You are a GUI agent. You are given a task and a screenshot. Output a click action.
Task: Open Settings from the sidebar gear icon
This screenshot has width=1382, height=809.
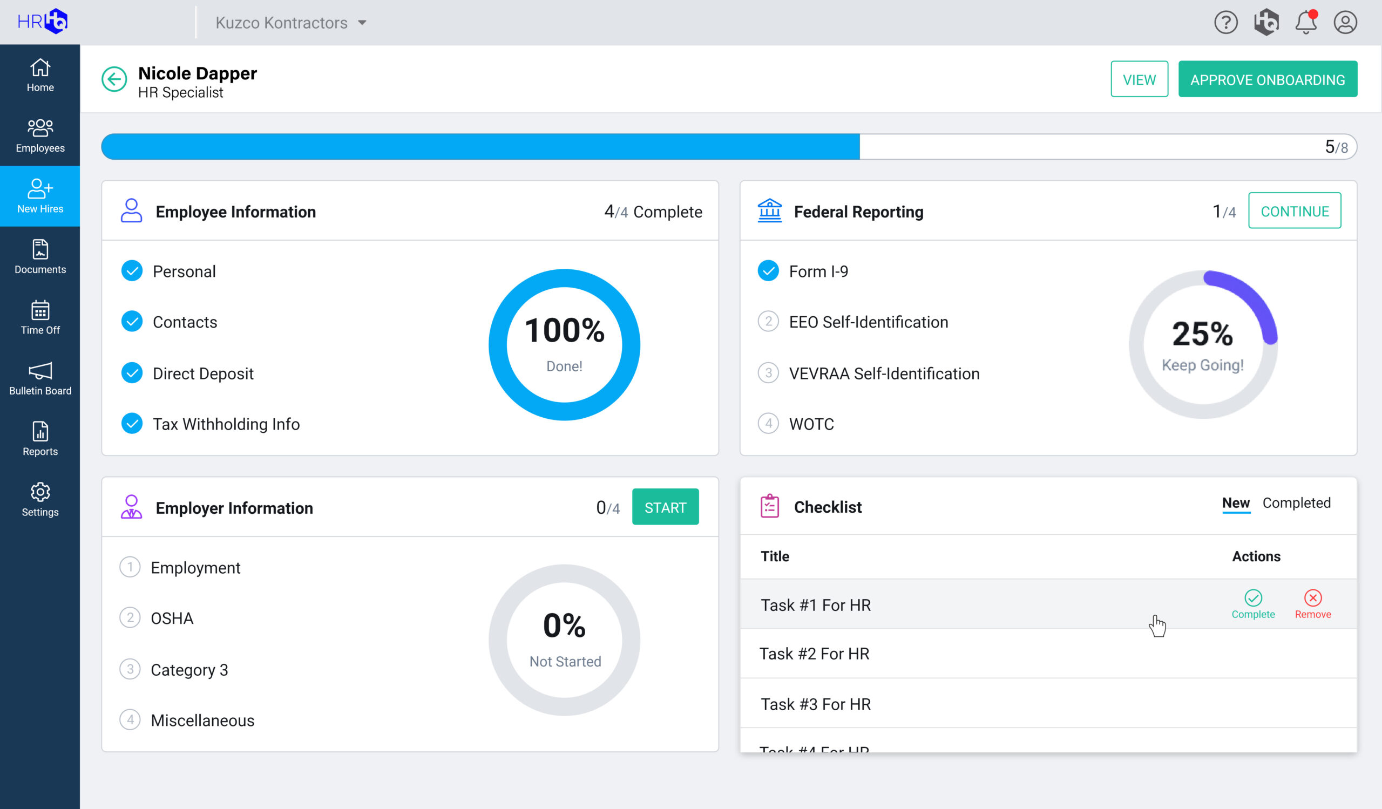click(39, 499)
